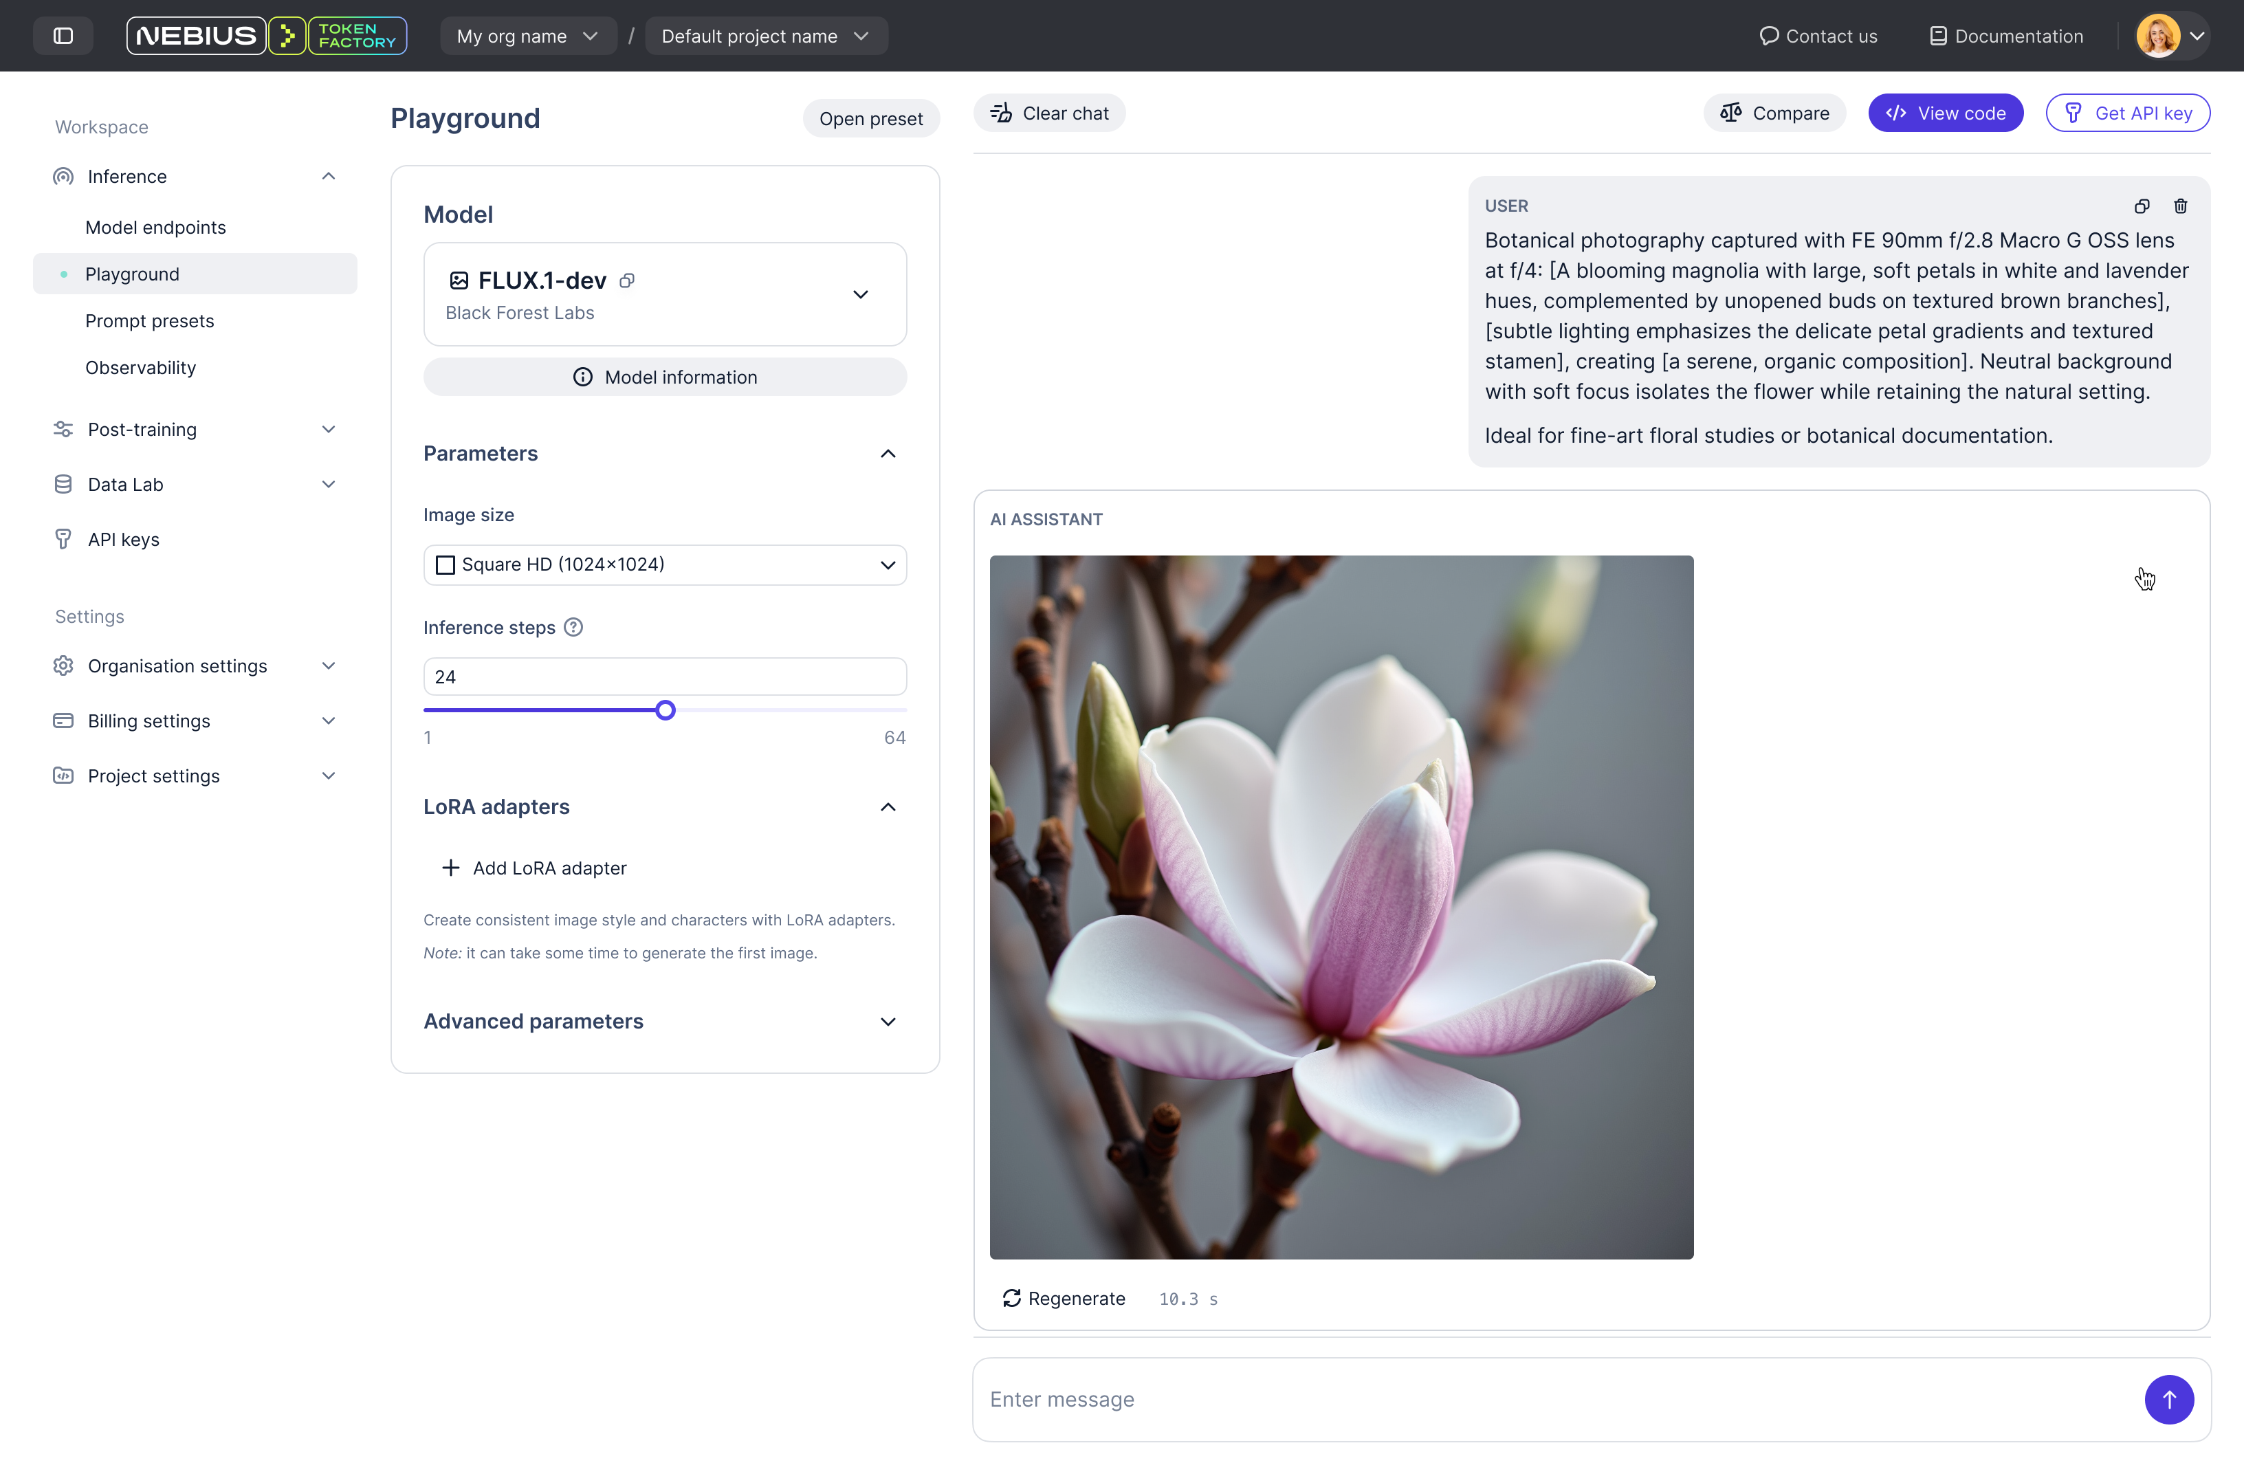Open the Image size dropdown
The height and width of the screenshot is (1474, 2244).
[665, 565]
